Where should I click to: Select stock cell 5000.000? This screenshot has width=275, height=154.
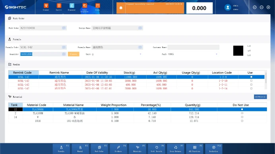pos(131,81)
